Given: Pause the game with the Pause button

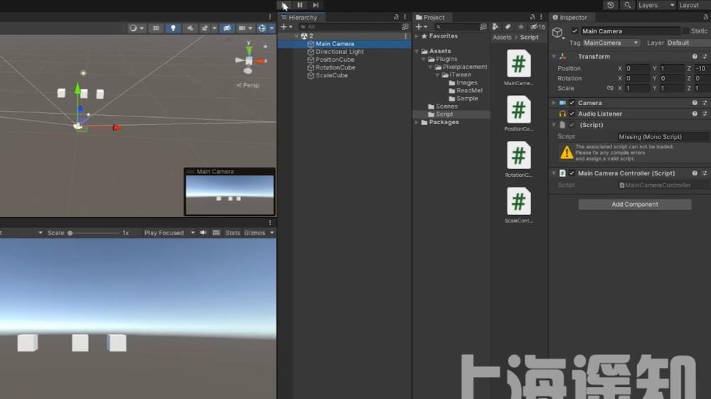Looking at the screenshot, I should [300, 5].
